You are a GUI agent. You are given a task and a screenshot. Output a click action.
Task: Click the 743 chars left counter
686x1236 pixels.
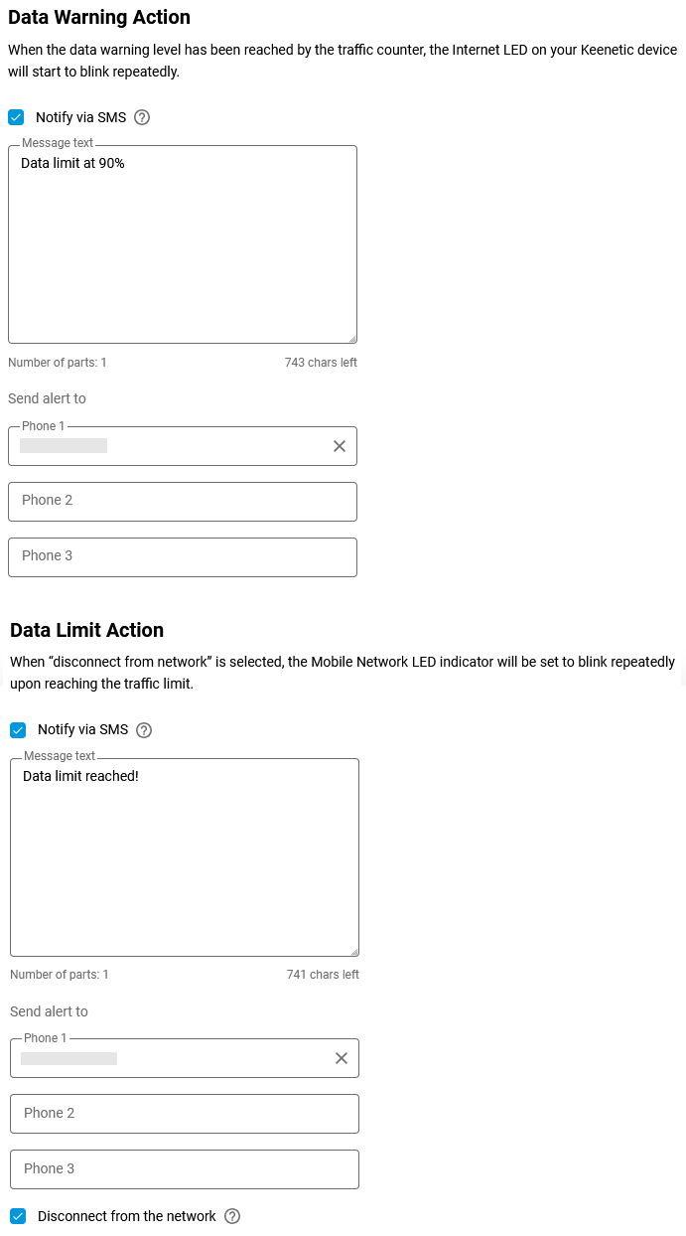[321, 363]
